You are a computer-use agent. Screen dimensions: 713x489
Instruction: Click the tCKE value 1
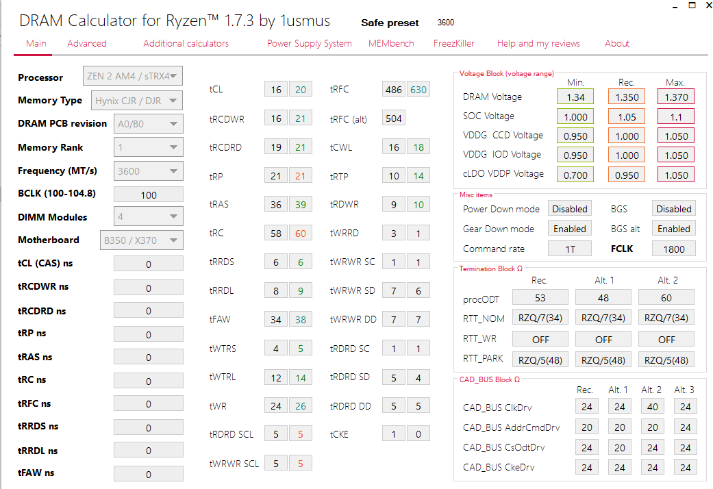pyautogui.click(x=393, y=434)
